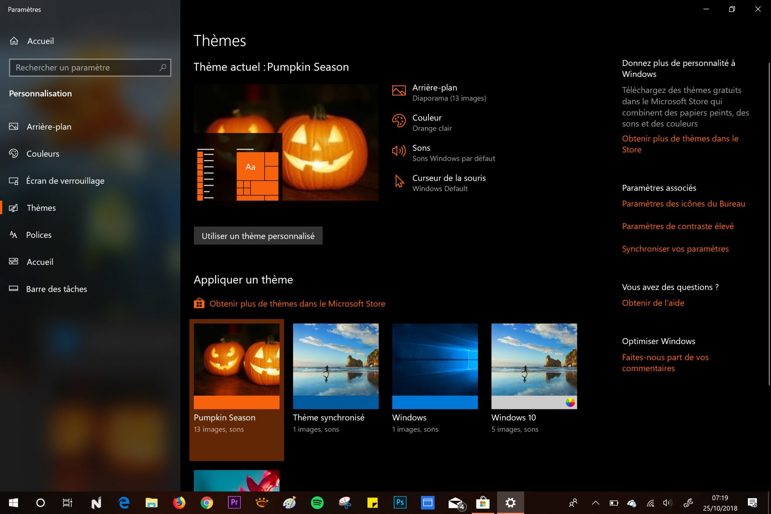771x514 pixels.
Task: Open the Polices section
Action: click(30, 235)
